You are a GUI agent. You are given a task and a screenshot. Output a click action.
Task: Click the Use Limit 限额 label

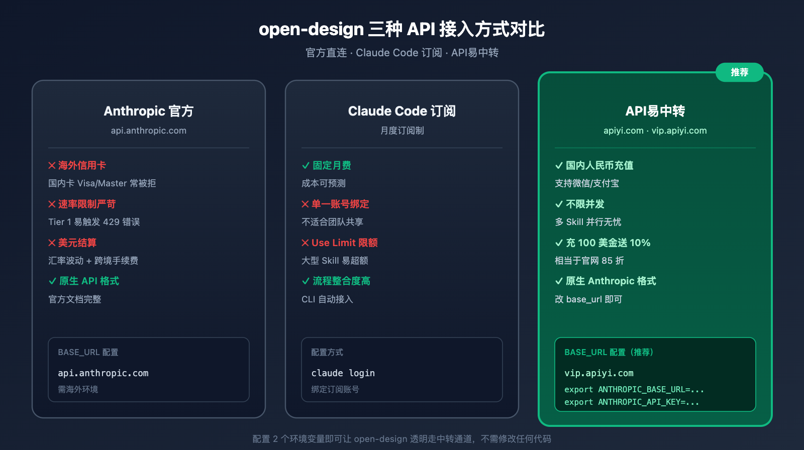(345, 243)
